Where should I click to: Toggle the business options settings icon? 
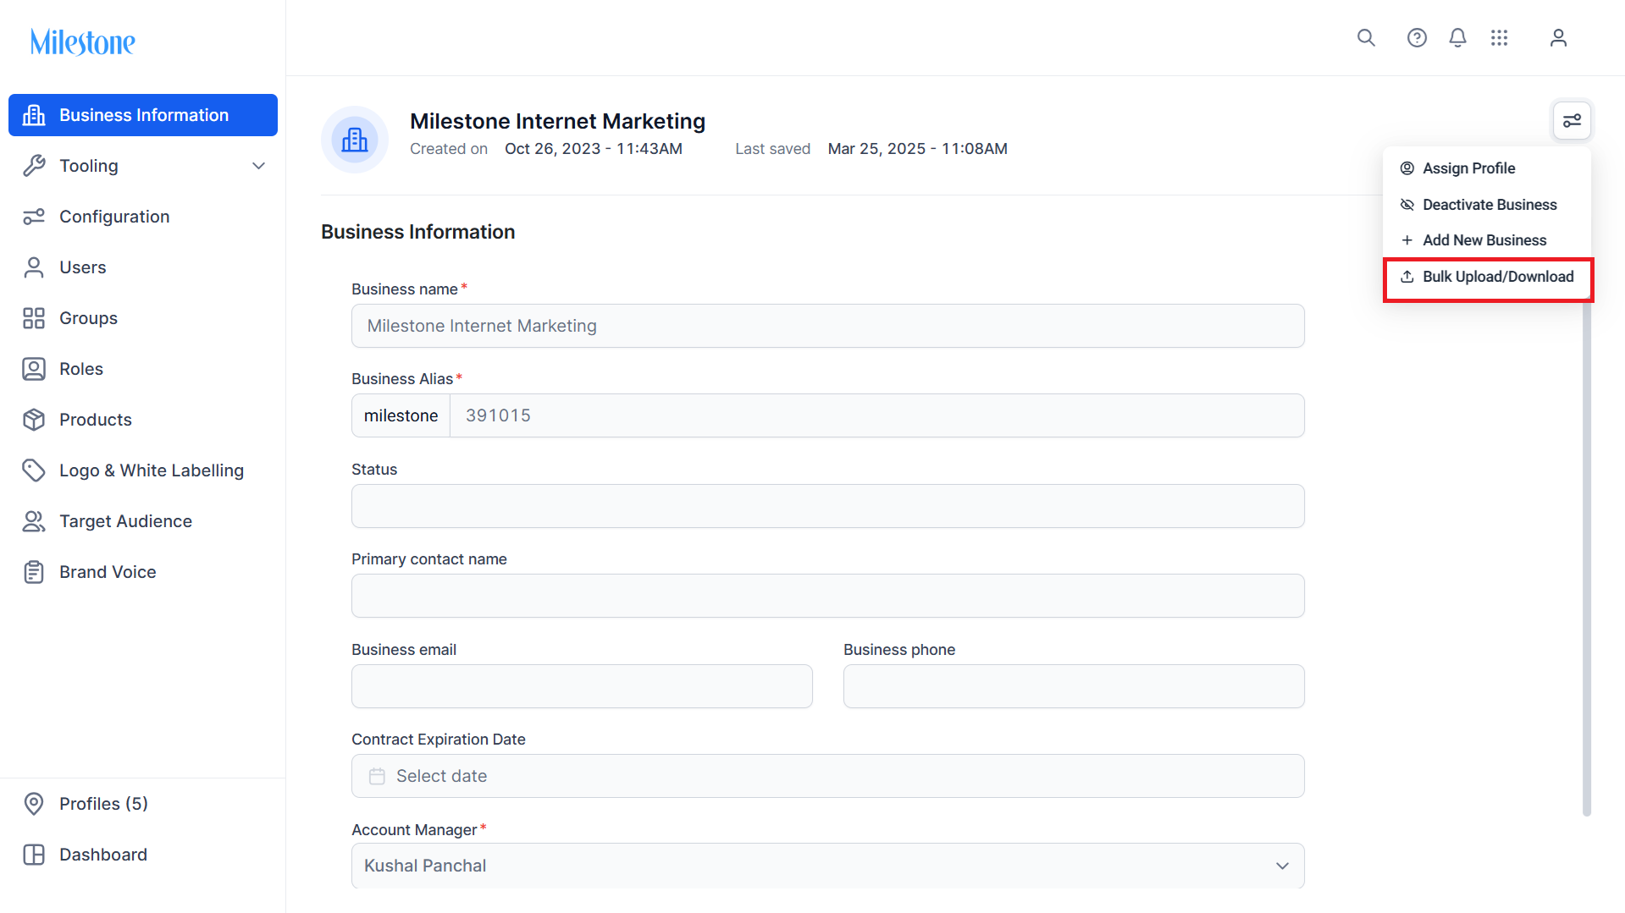1572,121
